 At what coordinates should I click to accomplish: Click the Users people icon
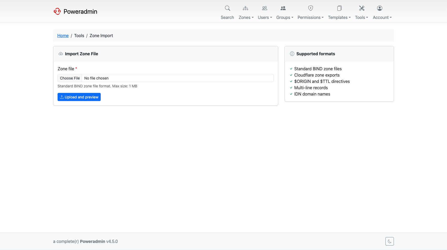265,8
